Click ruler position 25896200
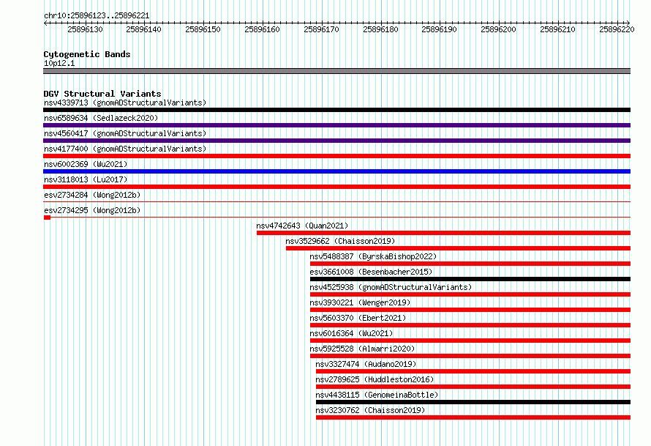This screenshot has width=651, height=446. click(x=499, y=29)
